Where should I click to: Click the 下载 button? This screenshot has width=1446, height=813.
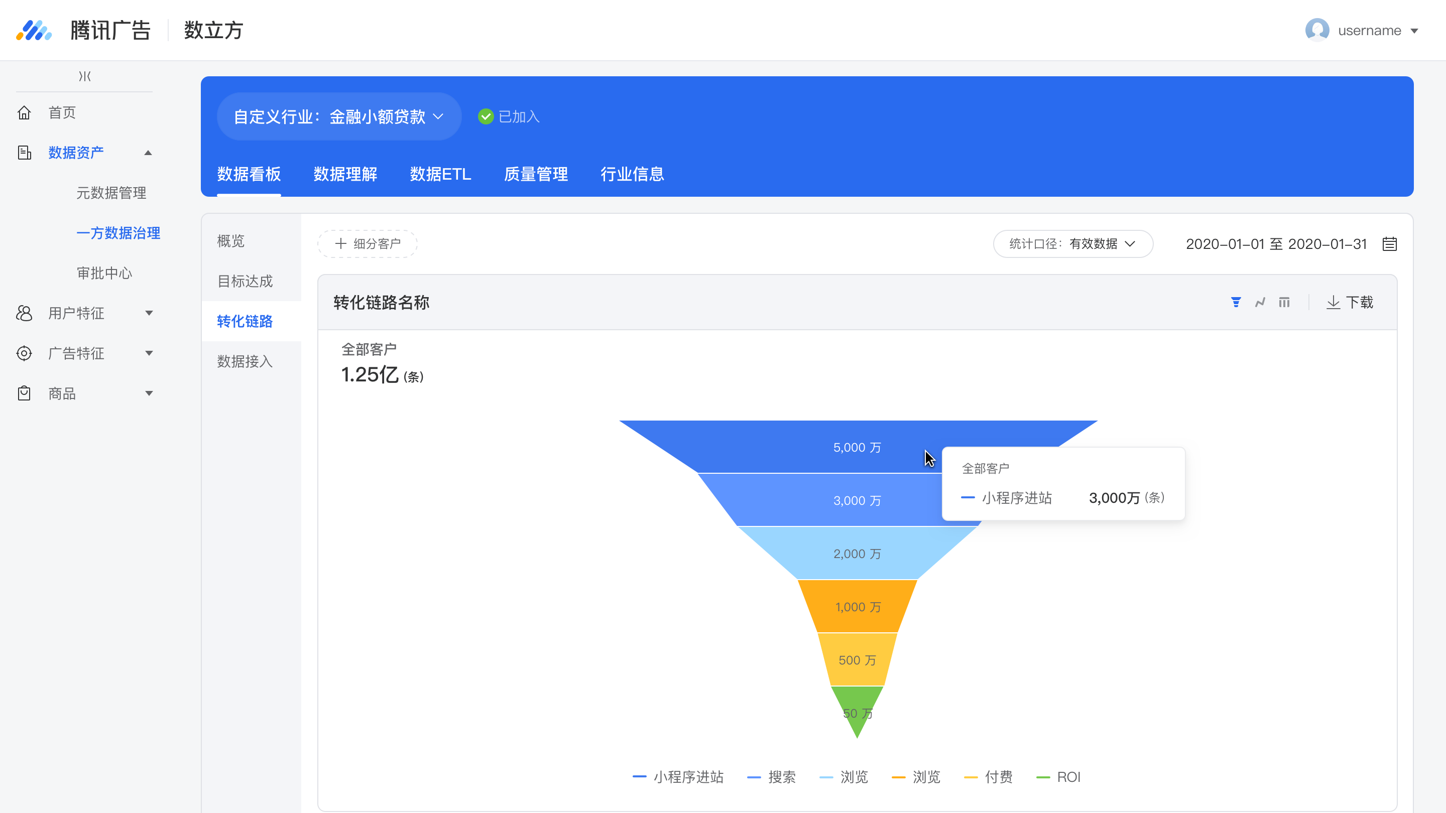[x=1350, y=303]
